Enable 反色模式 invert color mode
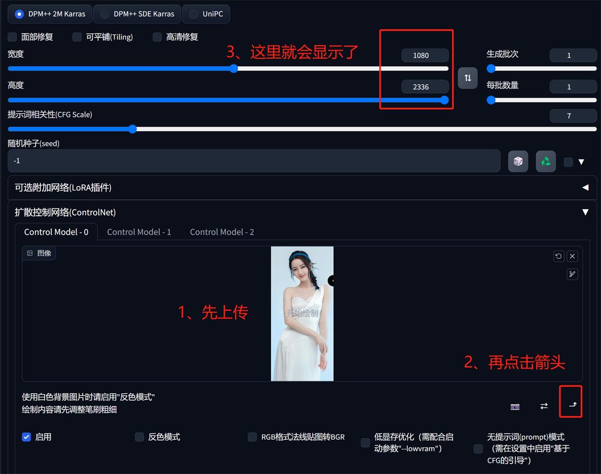 tap(139, 437)
